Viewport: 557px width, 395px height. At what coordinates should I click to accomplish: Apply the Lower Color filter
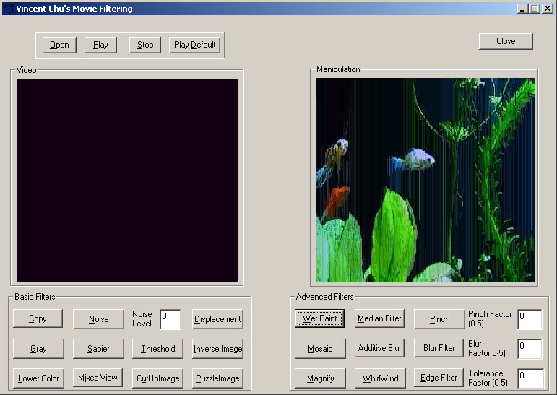point(38,378)
